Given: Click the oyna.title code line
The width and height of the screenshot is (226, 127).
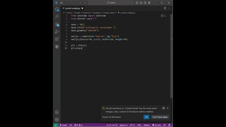Looking at the screenshot, I should point(93,28).
